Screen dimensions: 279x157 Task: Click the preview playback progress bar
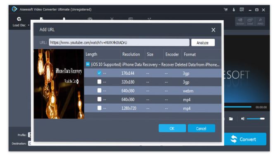tap(238, 107)
